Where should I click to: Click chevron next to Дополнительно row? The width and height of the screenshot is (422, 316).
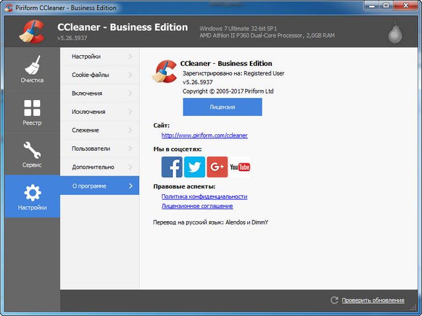pos(131,167)
